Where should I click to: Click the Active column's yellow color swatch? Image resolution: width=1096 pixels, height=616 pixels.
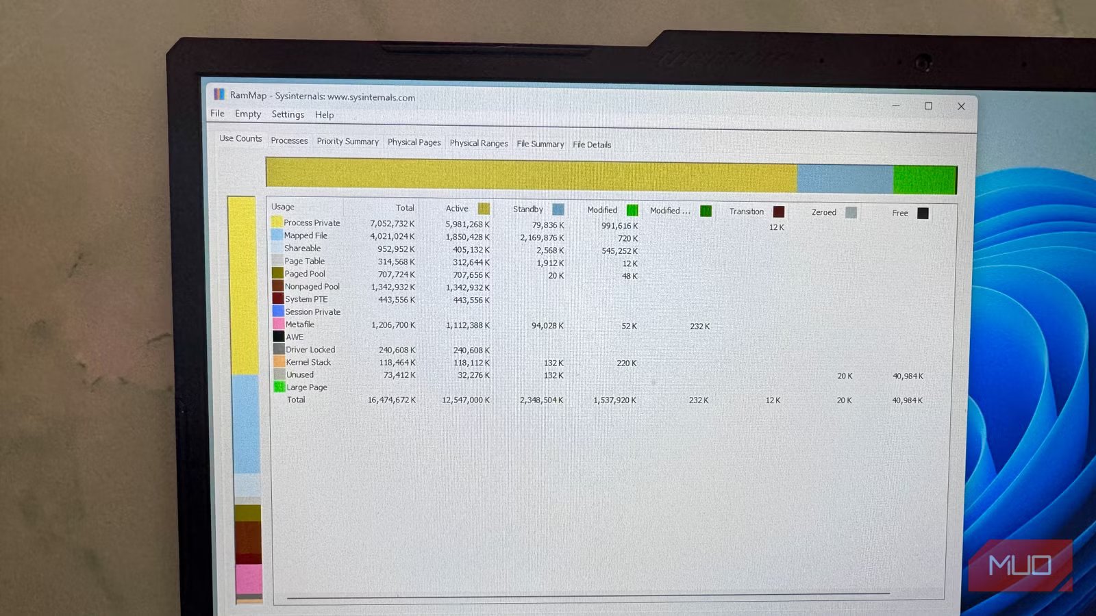484,209
